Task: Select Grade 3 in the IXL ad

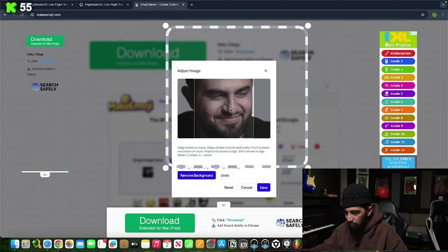Action: [x=398, y=77]
